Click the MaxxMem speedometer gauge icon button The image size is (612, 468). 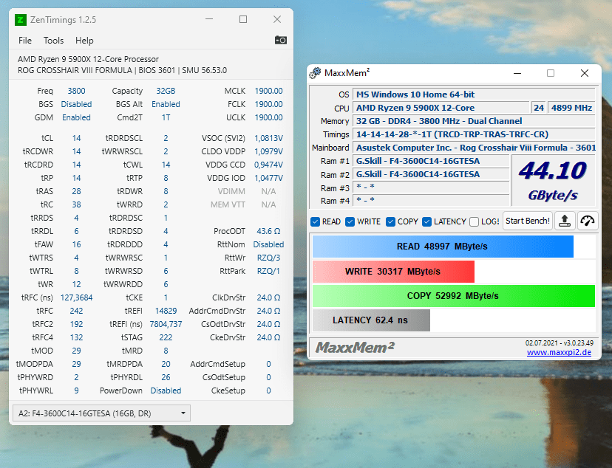(x=588, y=221)
